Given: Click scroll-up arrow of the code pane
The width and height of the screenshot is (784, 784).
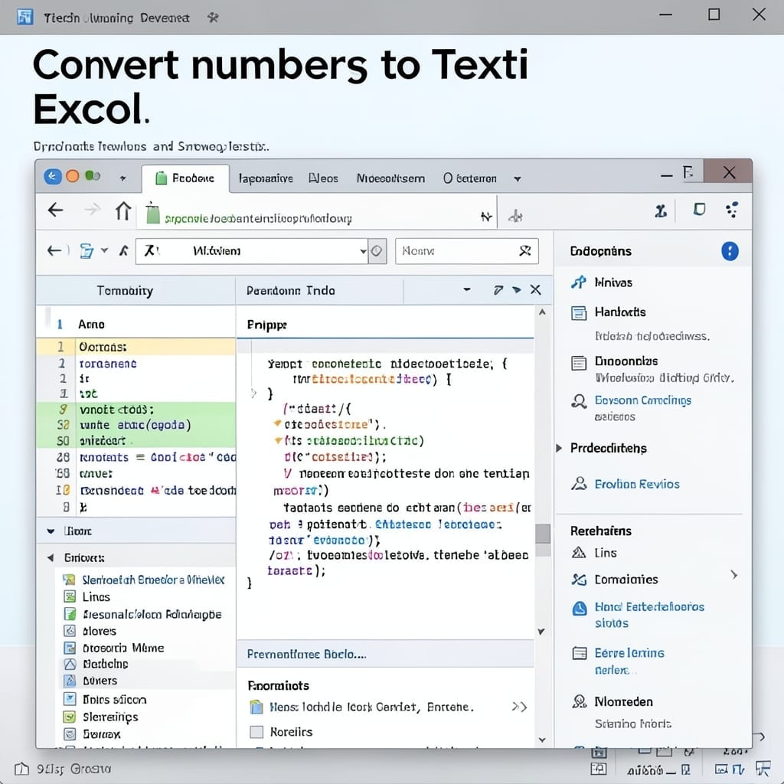Looking at the screenshot, I should (x=543, y=312).
